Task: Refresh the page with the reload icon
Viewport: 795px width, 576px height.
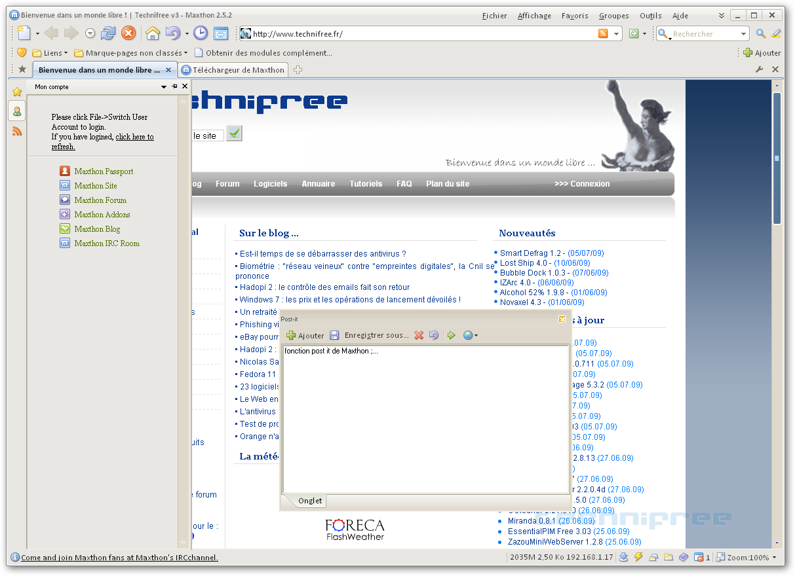Action: point(108,33)
